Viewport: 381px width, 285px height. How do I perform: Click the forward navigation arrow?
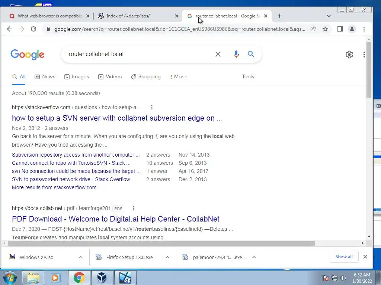click(22, 29)
